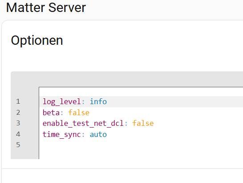The image size is (243, 183).
Task: Click the false value after beta
Action: pos(79,113)
